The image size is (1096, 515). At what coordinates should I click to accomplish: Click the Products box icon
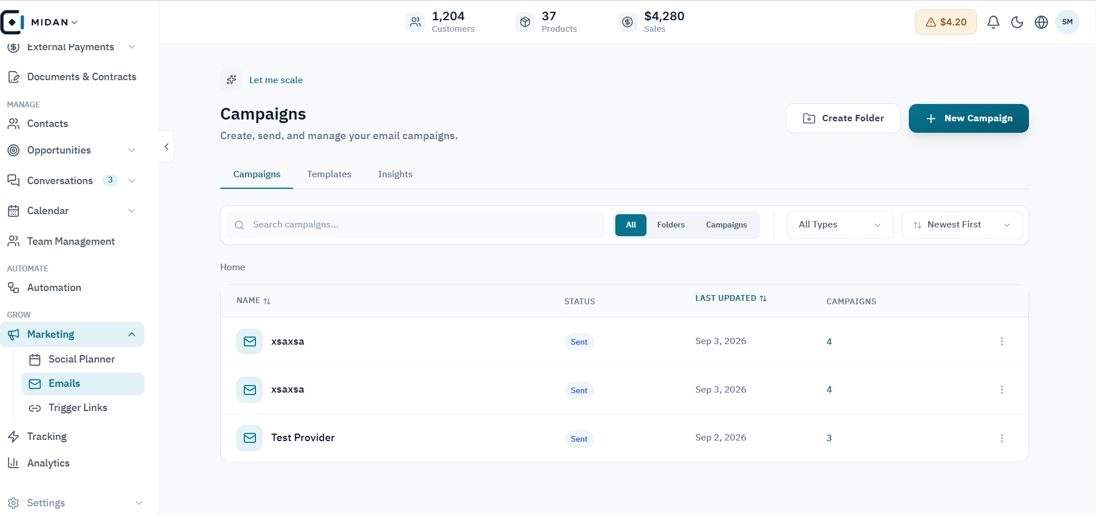pos(525,22)
